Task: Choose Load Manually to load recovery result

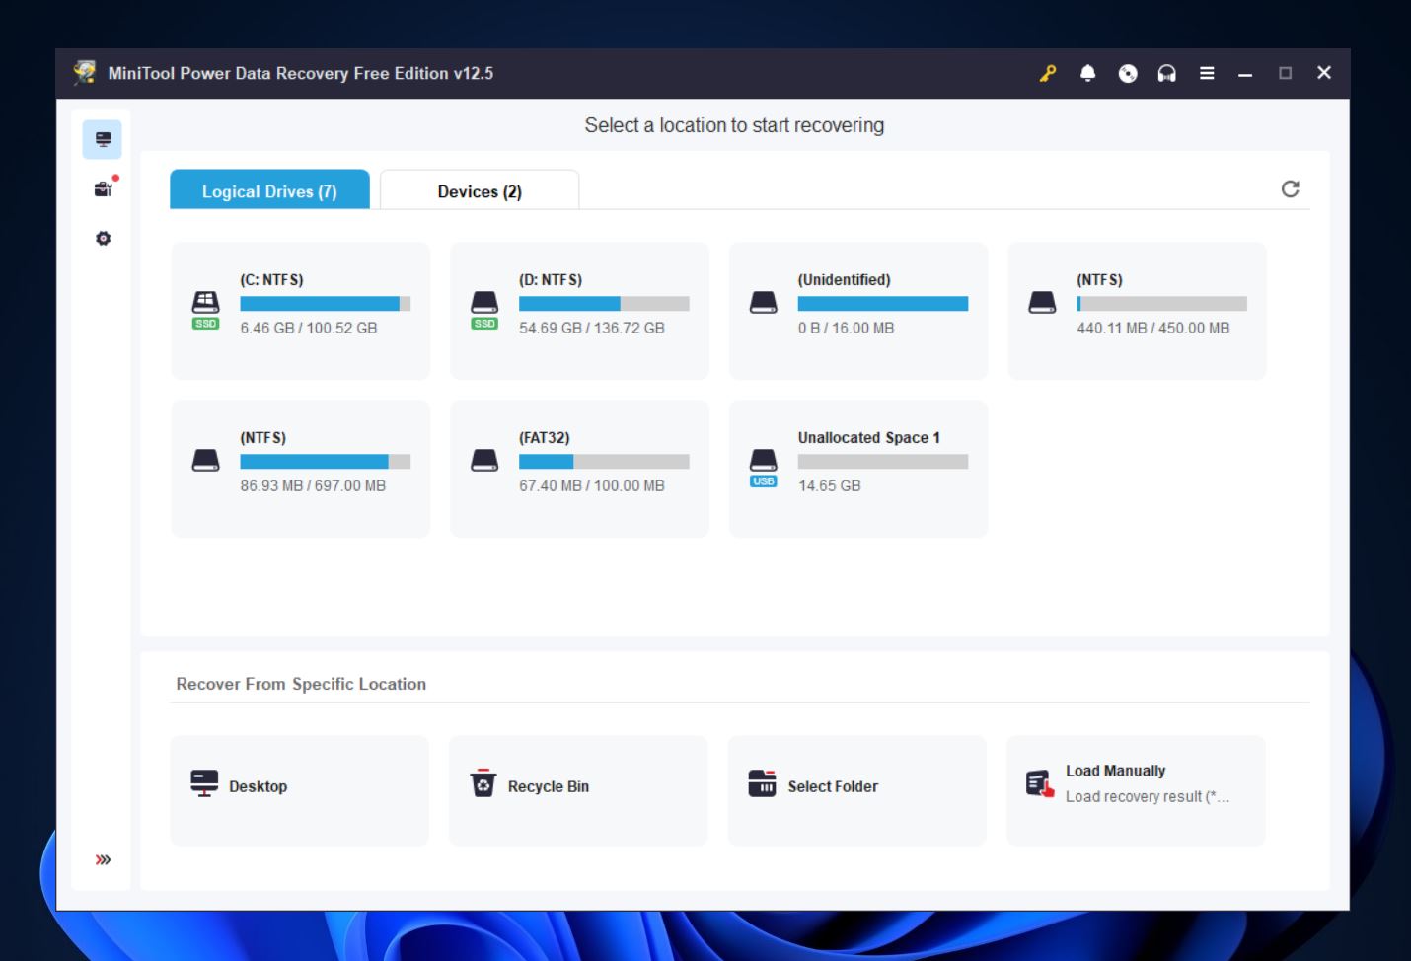Action: point(1135,789)
